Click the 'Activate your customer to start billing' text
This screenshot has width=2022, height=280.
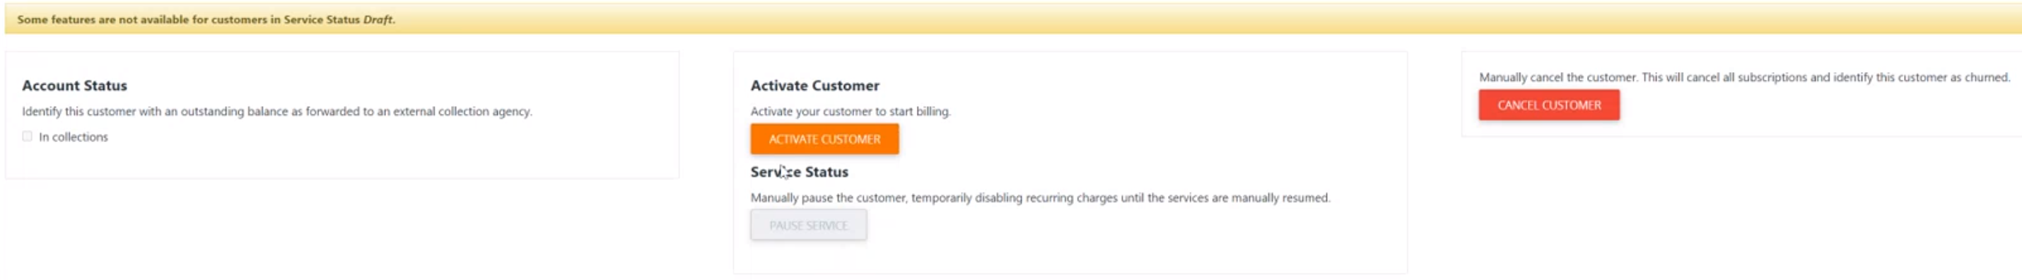pyautogui.click(x=850, y=112)
